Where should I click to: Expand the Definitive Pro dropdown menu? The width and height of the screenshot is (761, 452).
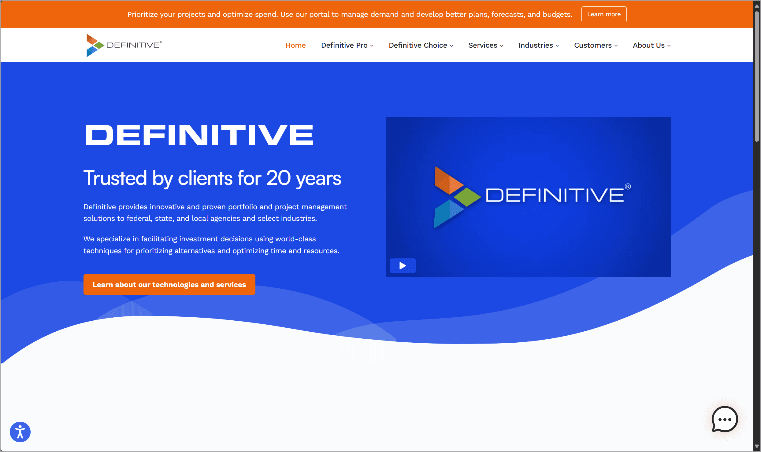tap(347, 45)
